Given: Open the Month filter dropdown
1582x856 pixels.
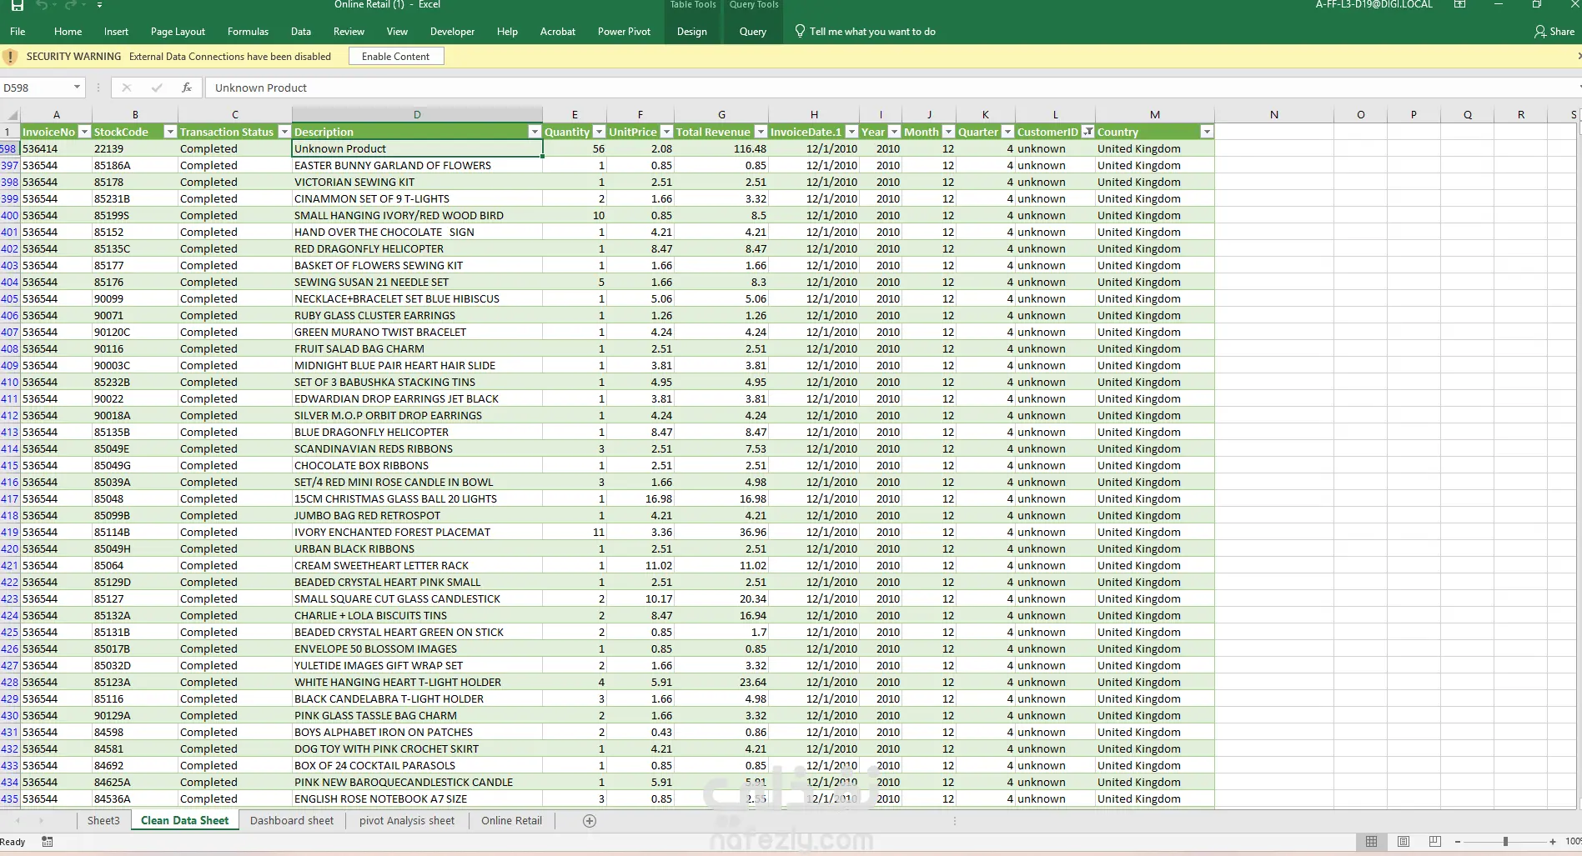Looking at the screenshot, I should pos(948,132).
